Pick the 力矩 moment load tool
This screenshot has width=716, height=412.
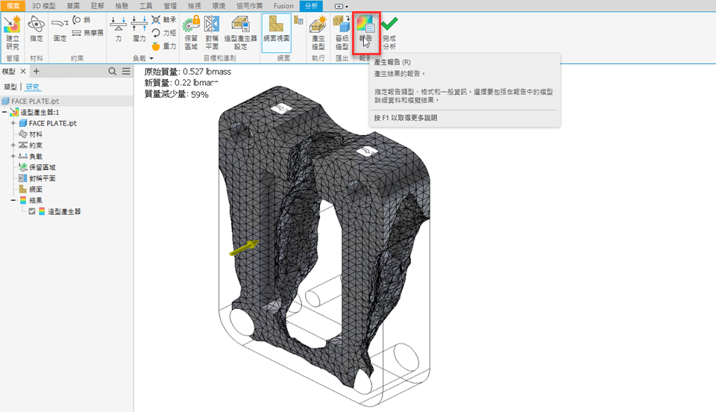164,33
